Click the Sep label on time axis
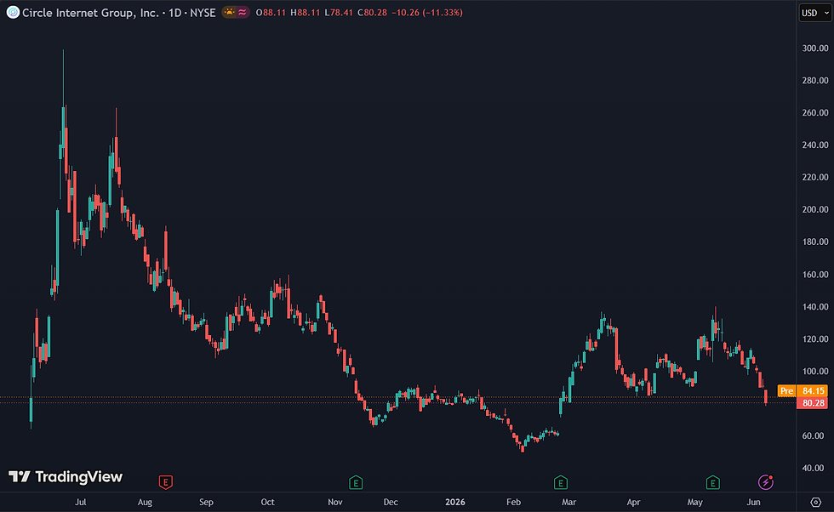 [x=206, y=502]
